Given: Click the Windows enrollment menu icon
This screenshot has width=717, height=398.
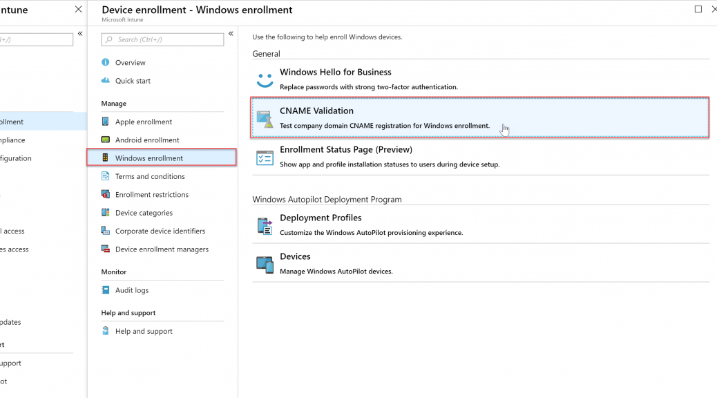Looking at the screenshot, I should 105,158.
